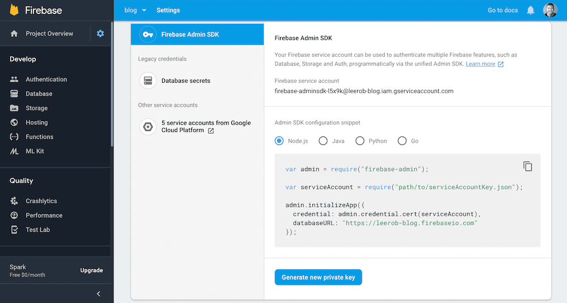Select the Python radio button
Screen dimensions: 567x303
[x=360, y=141]
